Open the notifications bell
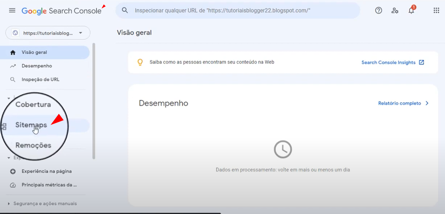 411,11
